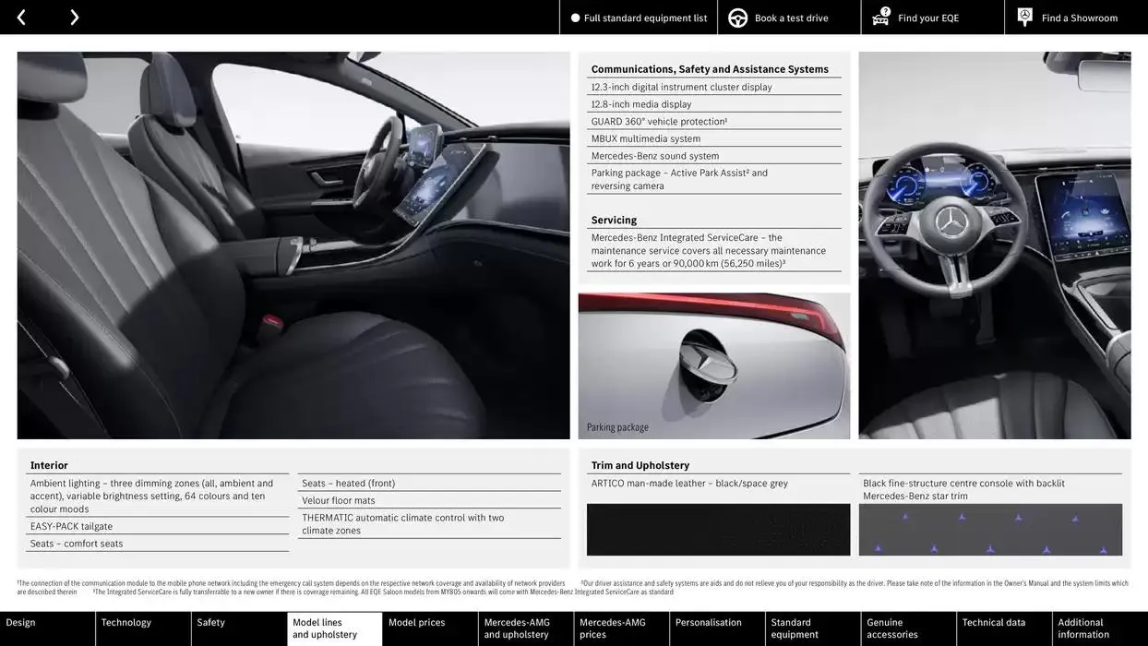
Task: Click the car question mark icon
Action: 881,17
